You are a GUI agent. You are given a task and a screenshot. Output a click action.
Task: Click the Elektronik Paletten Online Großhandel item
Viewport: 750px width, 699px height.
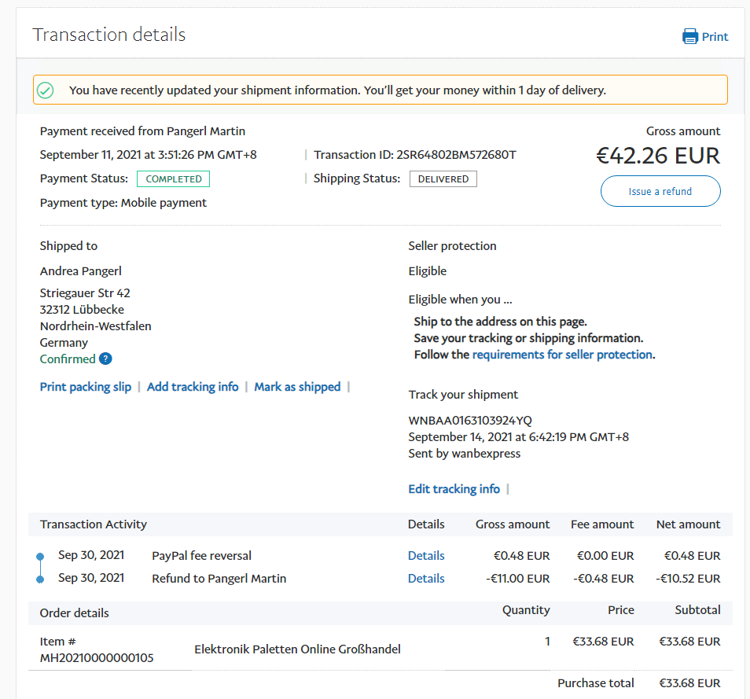point(297,649)
